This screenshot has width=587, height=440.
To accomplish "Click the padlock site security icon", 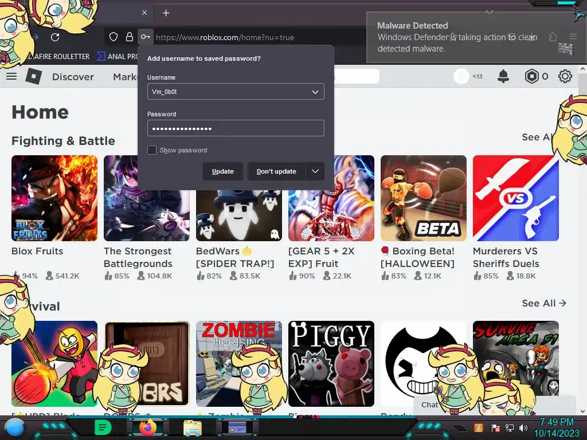I will pyautogui.click(x=129, y=37).
